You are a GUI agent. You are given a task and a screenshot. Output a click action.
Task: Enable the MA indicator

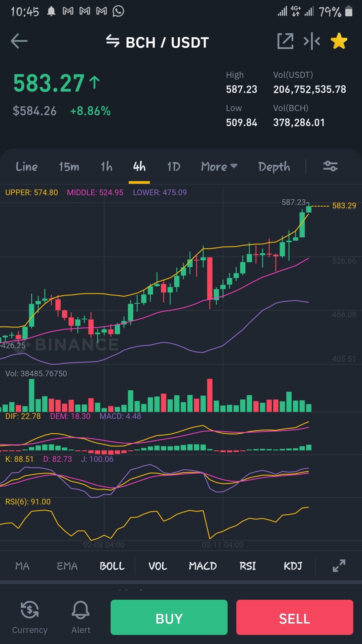point(22,566)
